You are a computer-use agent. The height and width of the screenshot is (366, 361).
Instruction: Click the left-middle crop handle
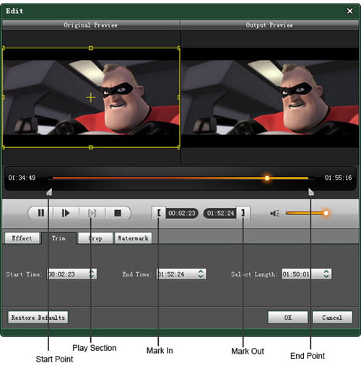tap(3, 97)
